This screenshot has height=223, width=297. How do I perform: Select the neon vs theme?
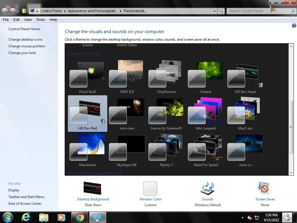(245, 150)
